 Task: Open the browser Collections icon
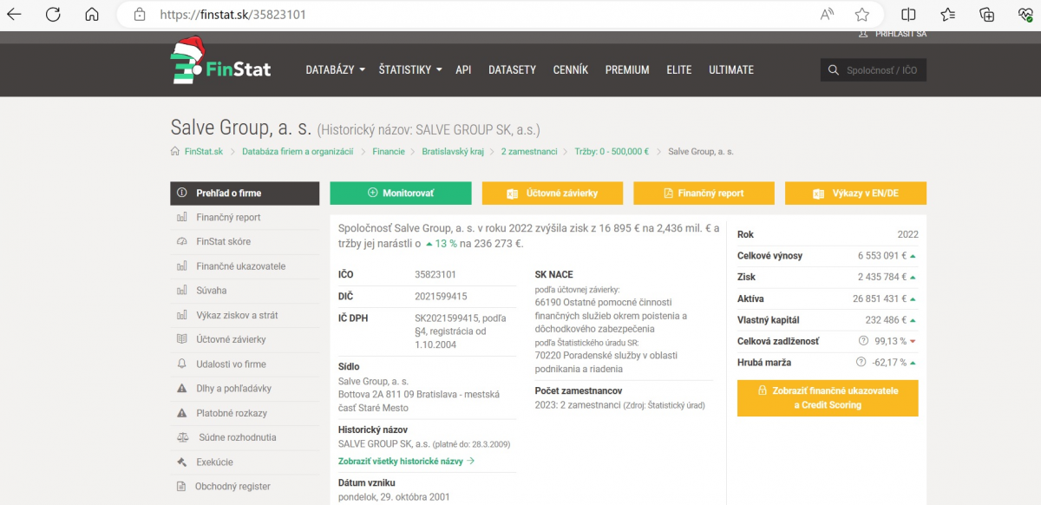986,15
